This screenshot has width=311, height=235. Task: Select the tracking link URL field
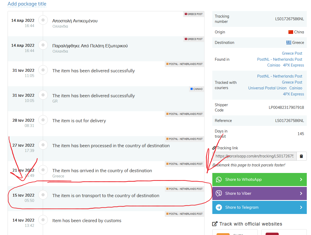(255, 156)
